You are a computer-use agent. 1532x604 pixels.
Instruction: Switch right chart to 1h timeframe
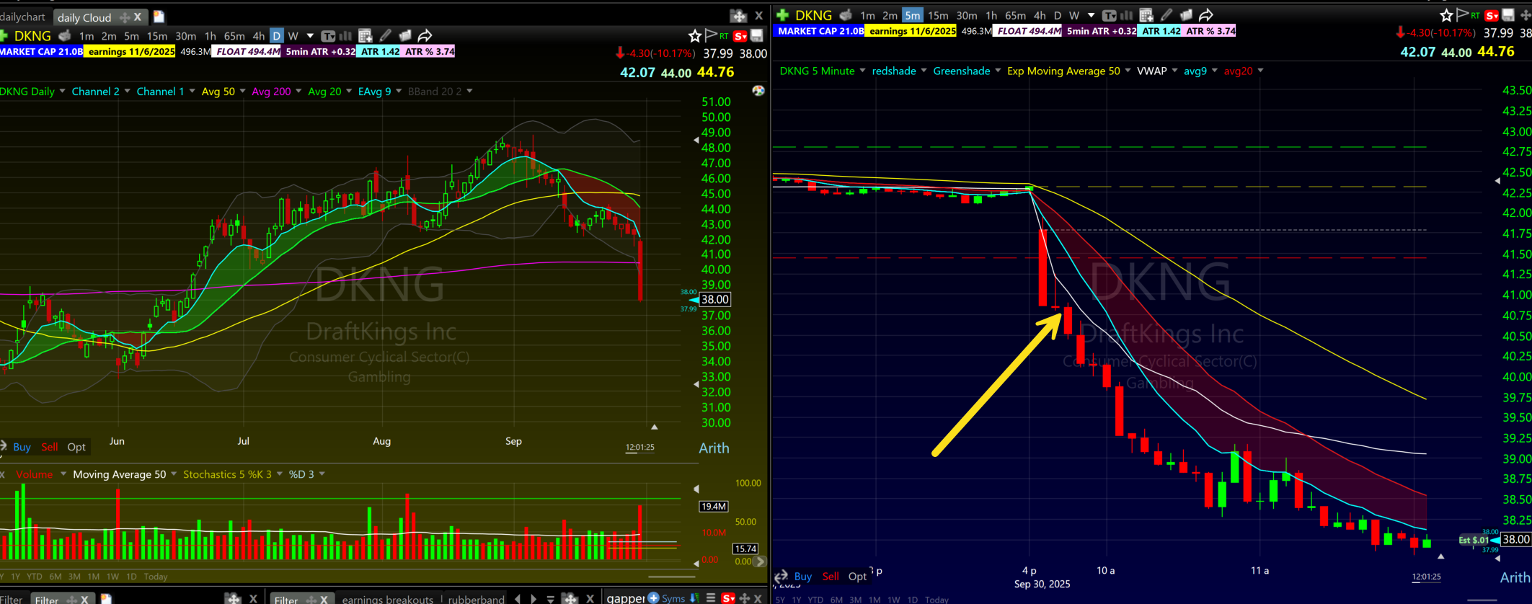tap(991, 15)
